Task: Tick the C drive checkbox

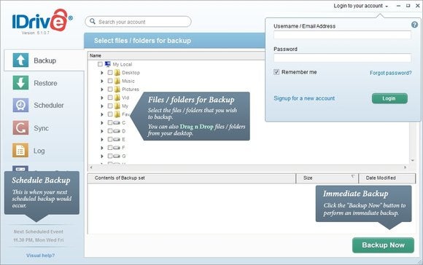Action: [110, 122]
